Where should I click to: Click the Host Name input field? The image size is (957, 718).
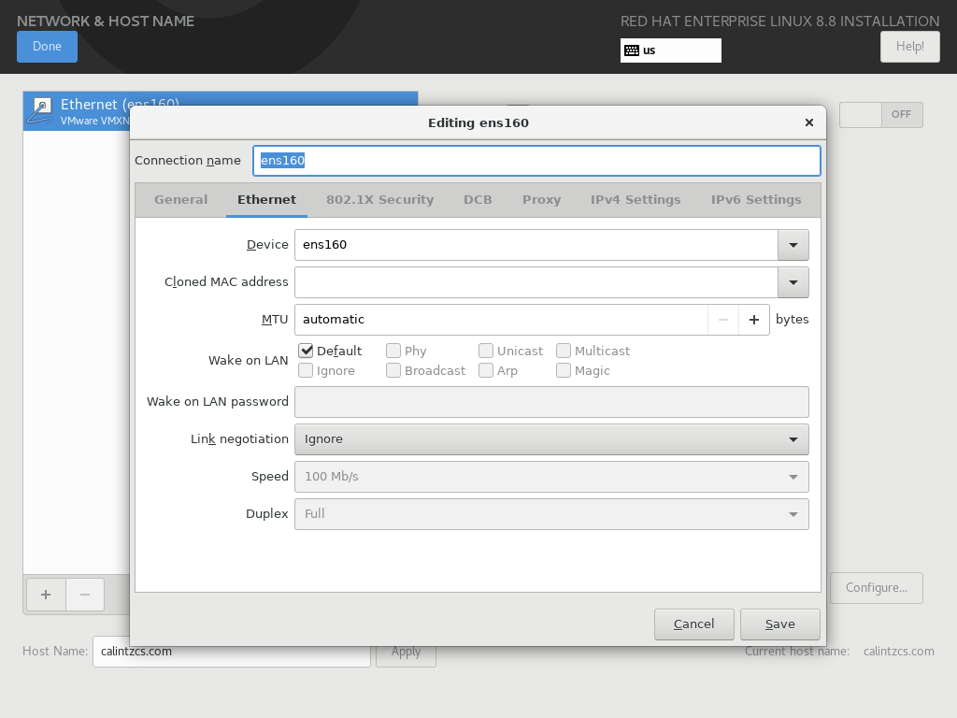232,653
